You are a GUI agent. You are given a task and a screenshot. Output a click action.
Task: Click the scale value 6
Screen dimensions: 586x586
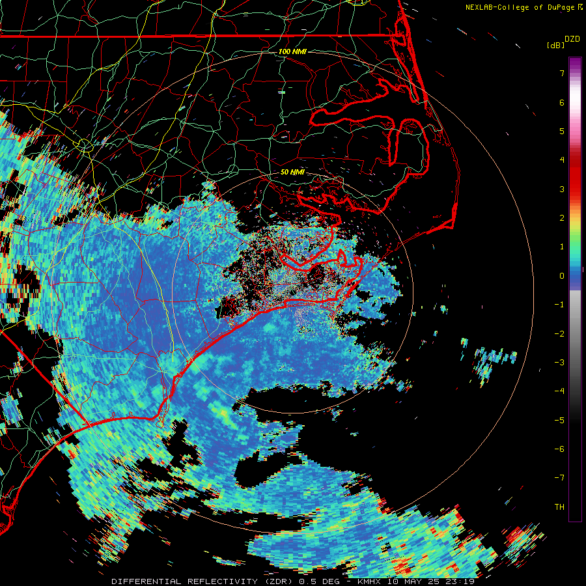[x=562, y=102]
